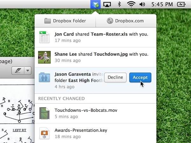Expand the highlighter tool dropdown arrow
Image resolution: width=191 pixels, height=143 pixels.
[28, 71]
